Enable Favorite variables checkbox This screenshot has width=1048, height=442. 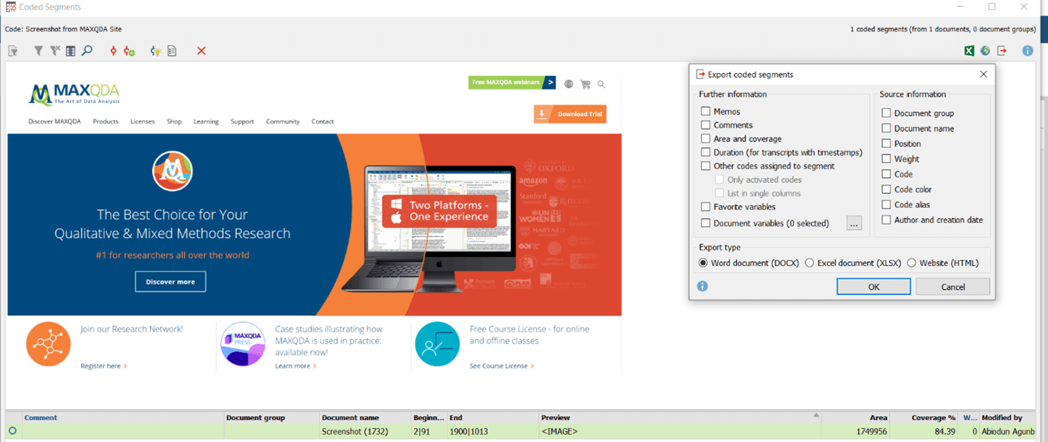pyautogui.click(x=706, y=207)
